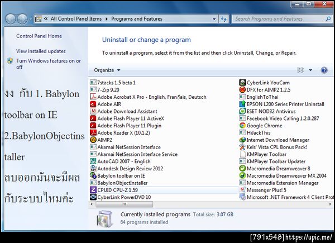Click the EPSON L200 printer uninstall icon
This screenshot has width=335, height=243.
[242, 104]
